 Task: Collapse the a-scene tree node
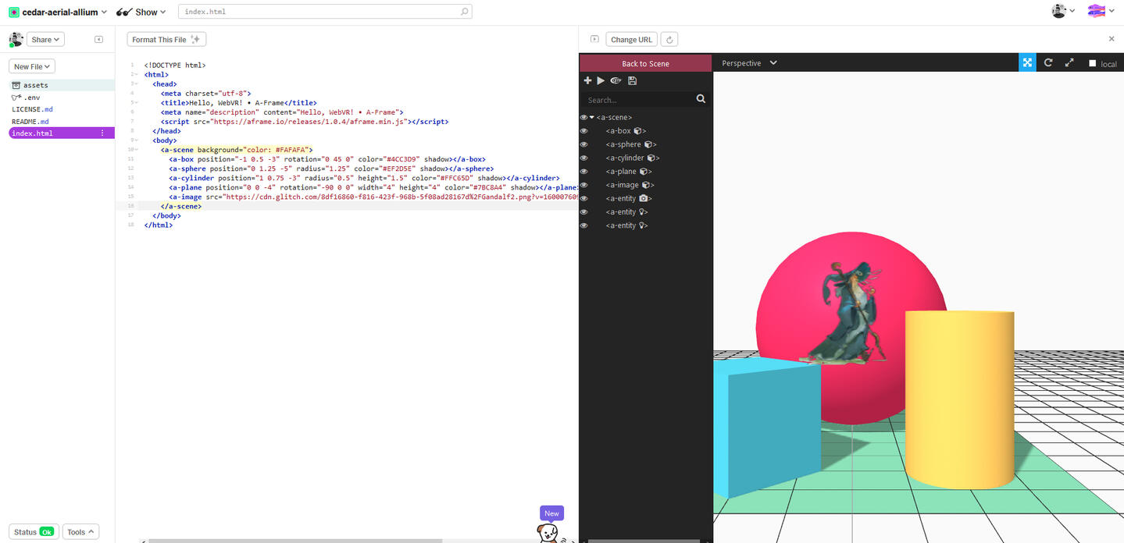pyautogui.click(x=592, y=118)
